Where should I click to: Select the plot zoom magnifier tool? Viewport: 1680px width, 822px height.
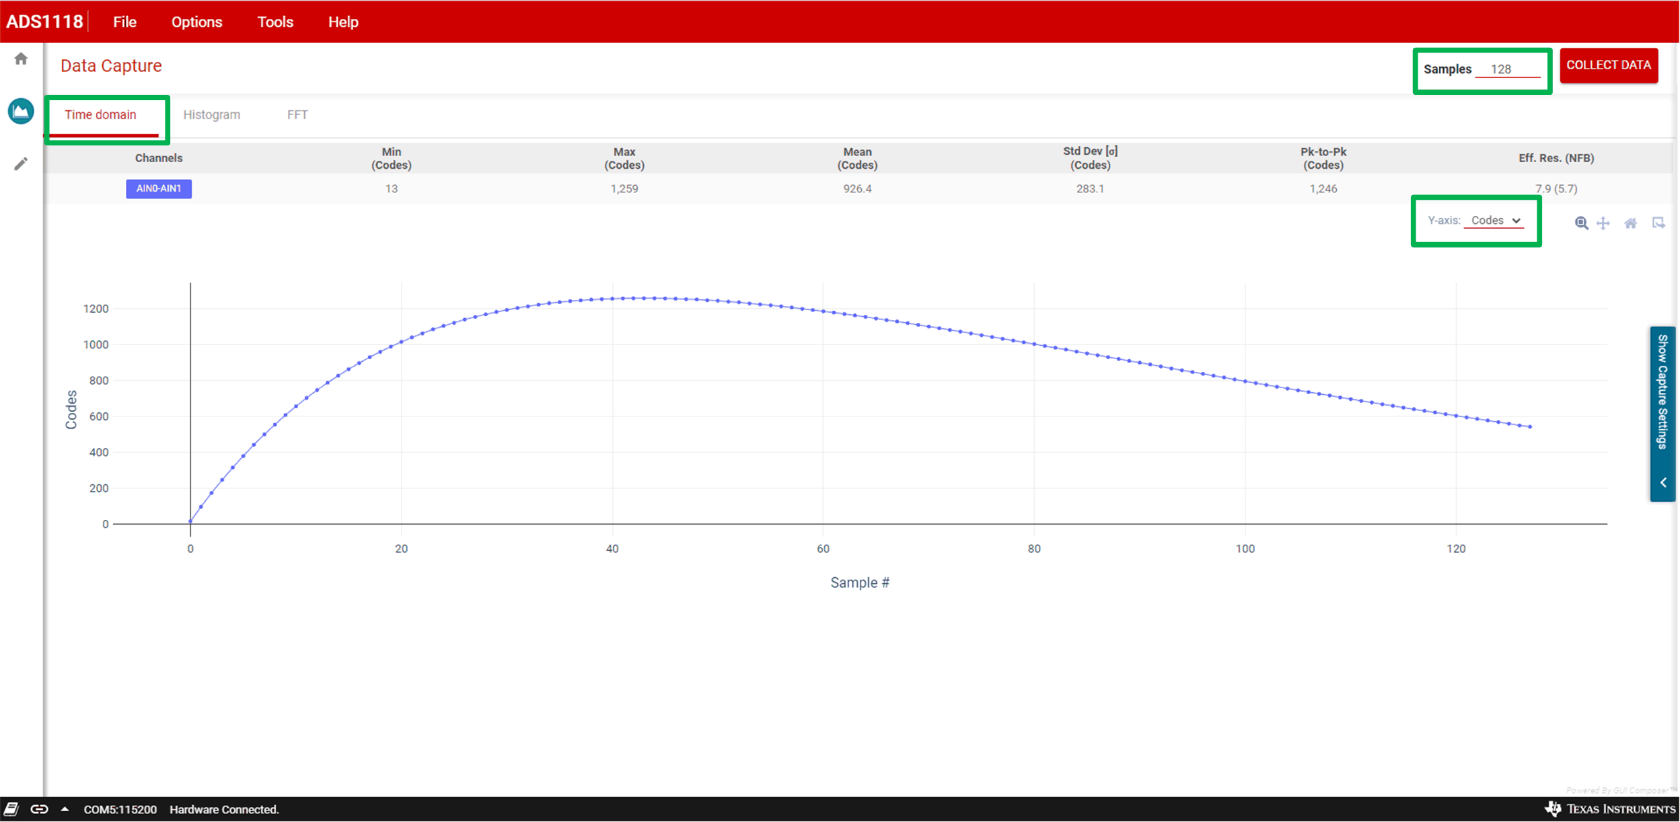tap(1581, 223)
